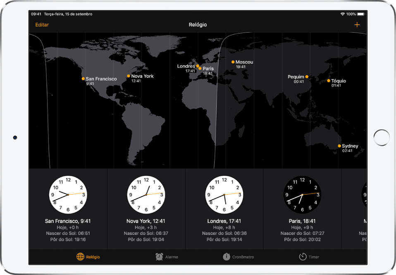Select the Paris night clock face
396x275 pixels.
(x=302, y=194)
